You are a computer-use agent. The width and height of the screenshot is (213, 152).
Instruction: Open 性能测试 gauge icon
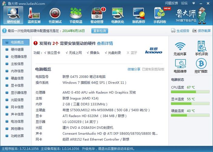55,15
